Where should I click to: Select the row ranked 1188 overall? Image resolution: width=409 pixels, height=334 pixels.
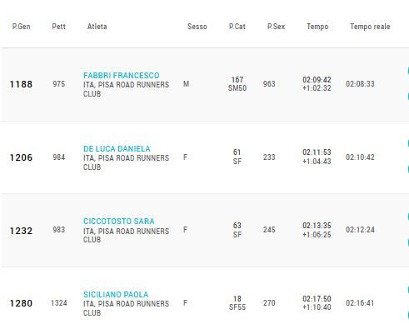204,84
